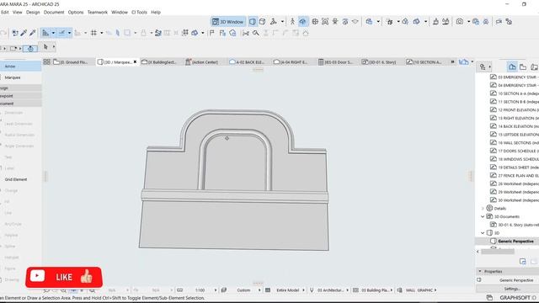Open the View menu
The image size is (539, 303).
click(x=17, y=12)
